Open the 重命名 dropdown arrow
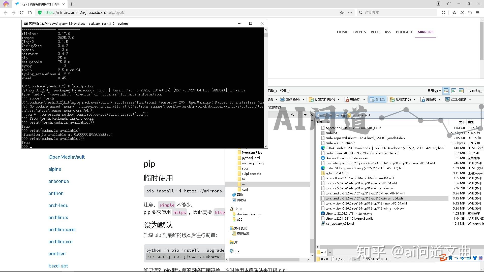The width and height of the screenshot is (484, 272). click(x=304, y=99)
